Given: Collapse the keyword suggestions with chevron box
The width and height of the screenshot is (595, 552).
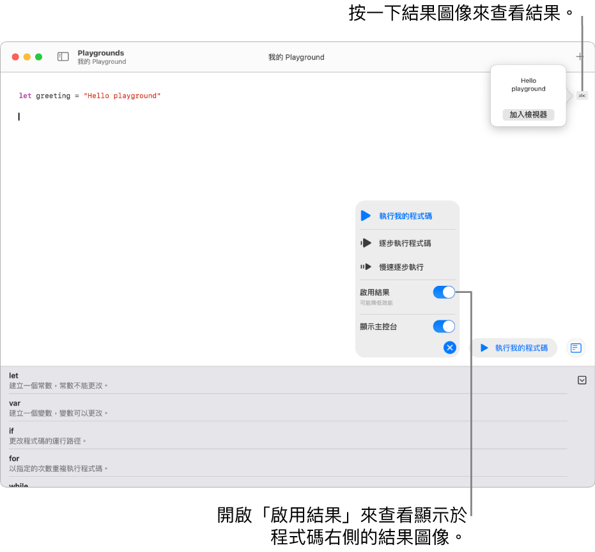Looking at the screenshot, I should (x=582, y=380).
